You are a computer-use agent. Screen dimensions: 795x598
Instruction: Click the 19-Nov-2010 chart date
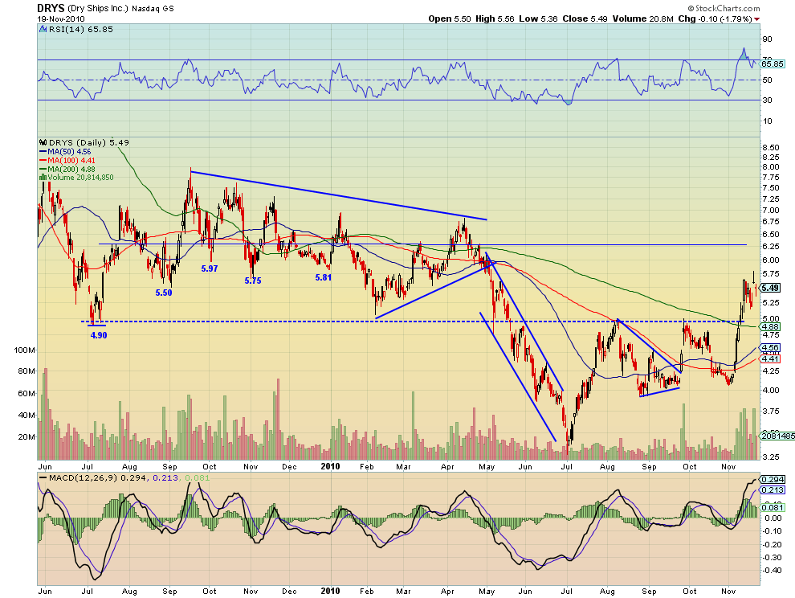click(61, 19)
